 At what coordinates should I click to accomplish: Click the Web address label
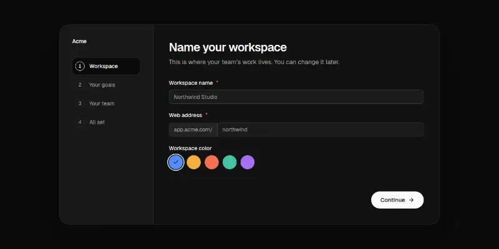[185, 115]
